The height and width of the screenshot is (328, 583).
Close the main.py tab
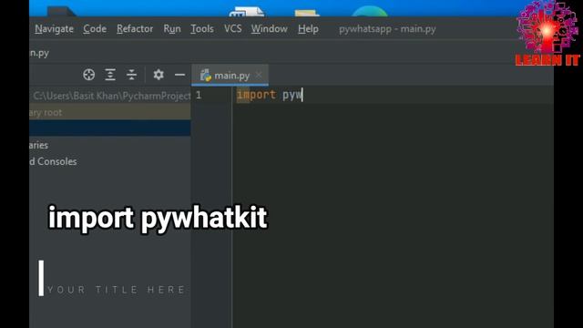click(x=259, y=75)
